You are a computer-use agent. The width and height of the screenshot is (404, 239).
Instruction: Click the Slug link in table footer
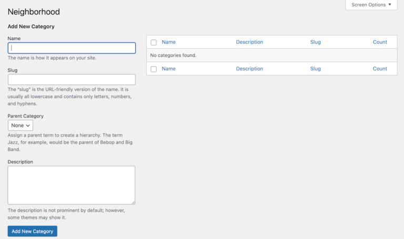click(x=316, y=69)
